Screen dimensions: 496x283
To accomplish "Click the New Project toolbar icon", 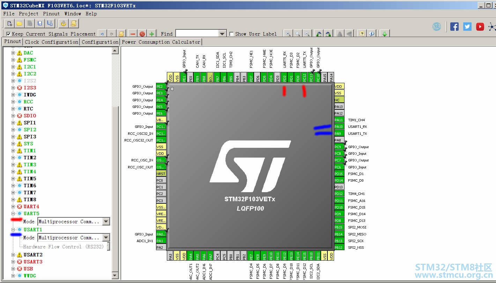I will click(10, 23).
